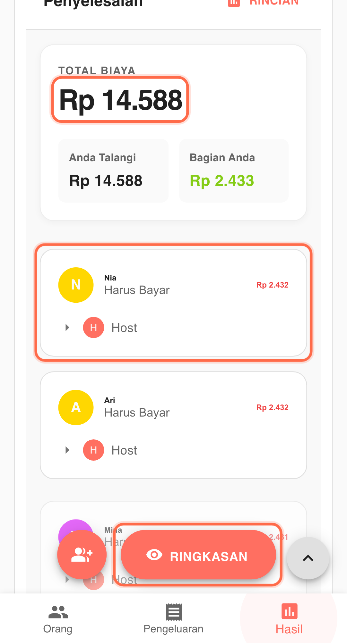347x643 pixels.
Task: Open the Rincian details link
Action: [274, 3]
